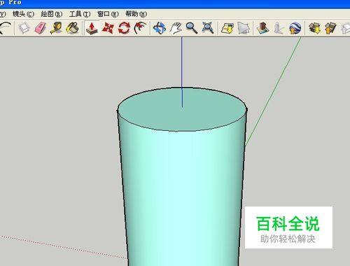Select the Tape Measure tool

pos(57,28)
